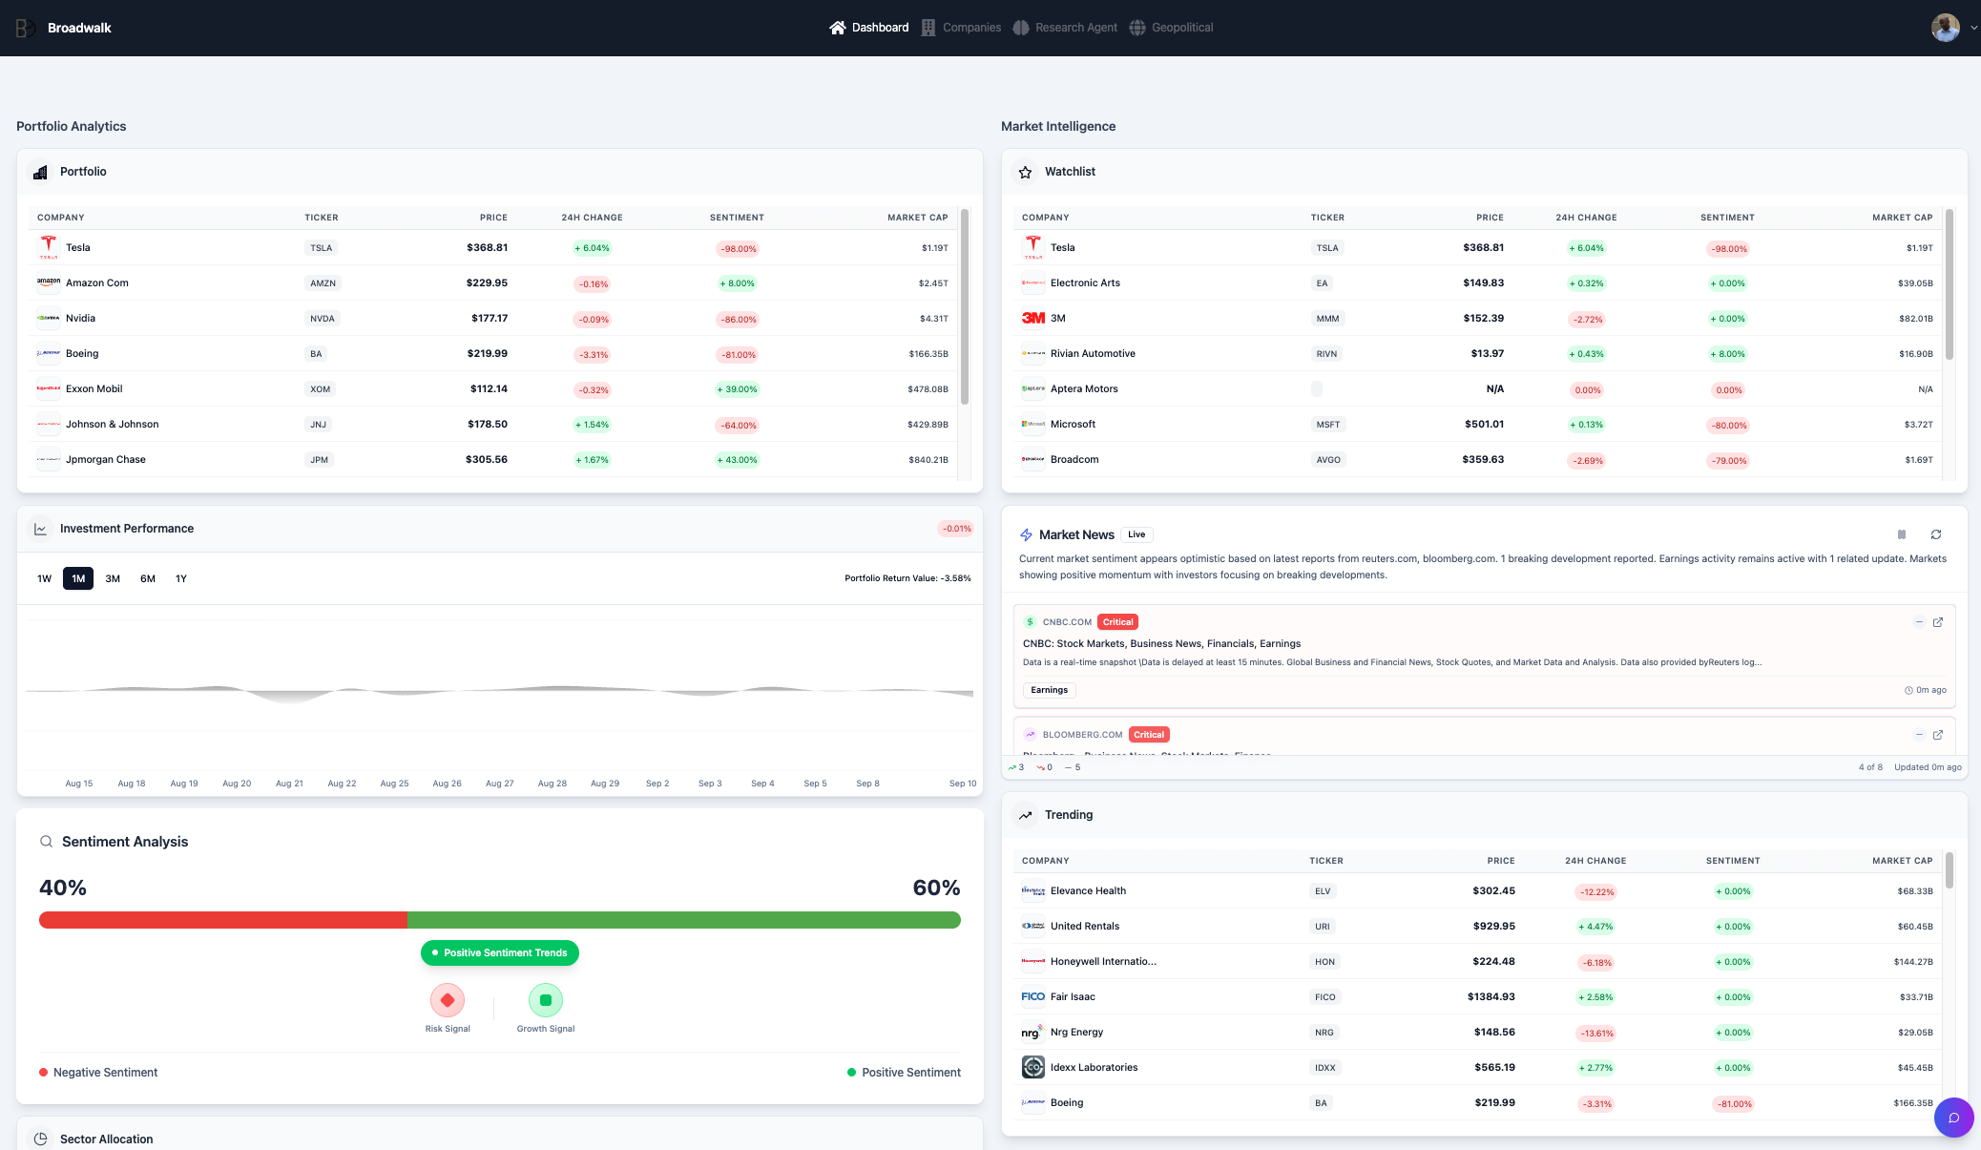This screenshot has width=1981, height=1150.
Task: Switch to the Geopolitical nav item
Action: pos(1171,28)
